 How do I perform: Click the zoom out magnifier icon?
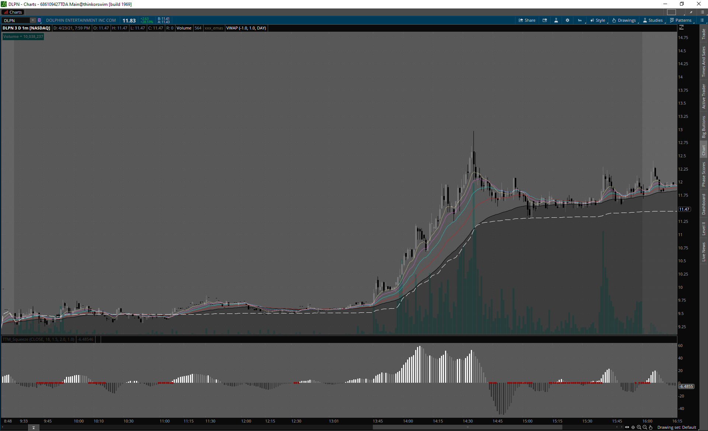pyautogui.click(x=645, y=427)
